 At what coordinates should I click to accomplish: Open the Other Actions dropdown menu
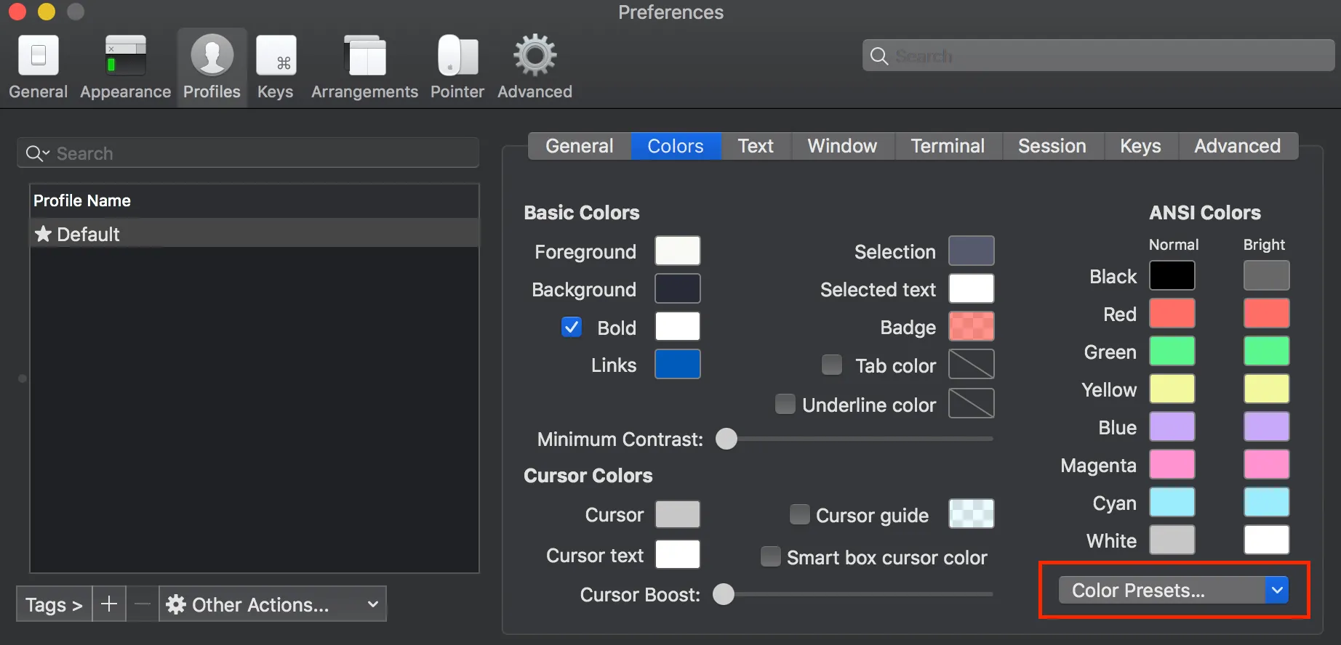[x=273, y=604]
